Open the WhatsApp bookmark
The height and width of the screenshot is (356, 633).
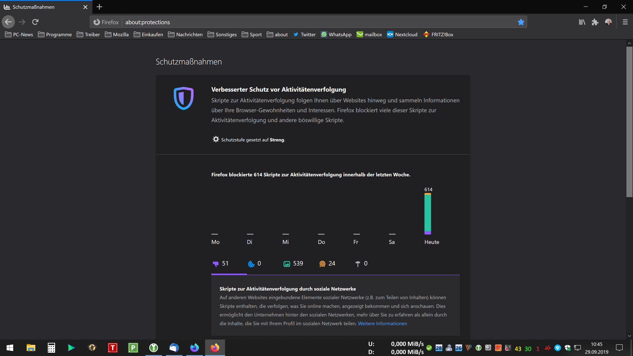(x=336, y=35)
